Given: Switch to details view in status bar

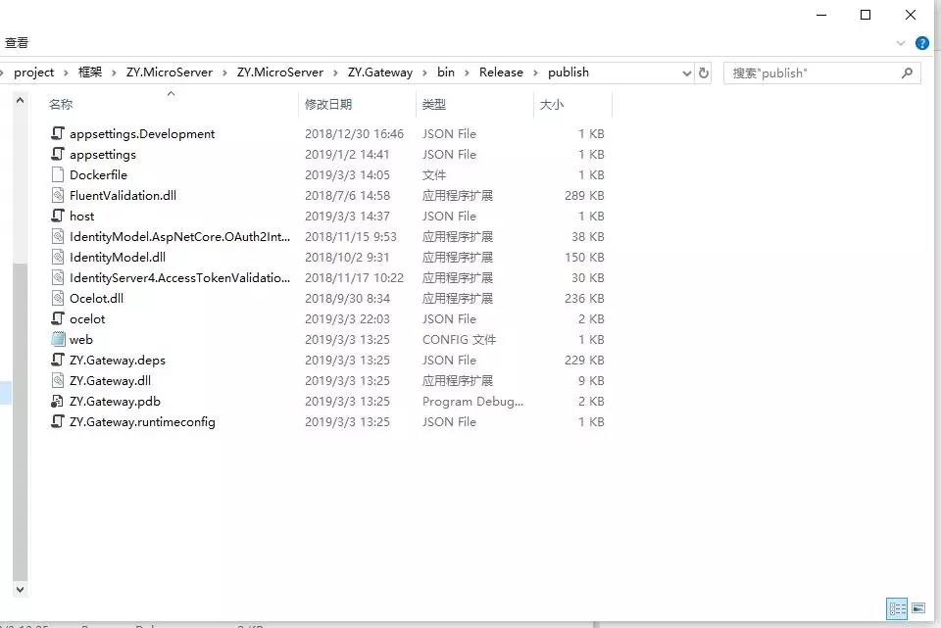Looking at the screenshot, I should [898, 608].
